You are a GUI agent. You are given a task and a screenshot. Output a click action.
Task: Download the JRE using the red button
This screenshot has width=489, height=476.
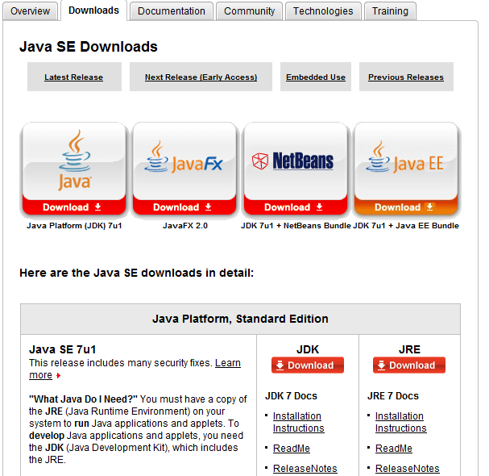point(409,365)
